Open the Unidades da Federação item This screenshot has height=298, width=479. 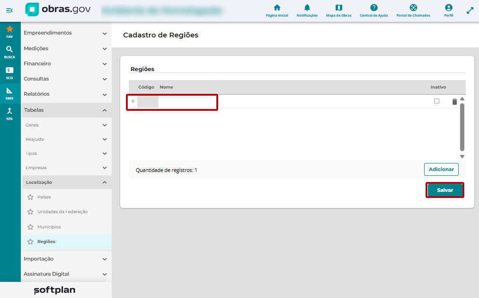62,212
